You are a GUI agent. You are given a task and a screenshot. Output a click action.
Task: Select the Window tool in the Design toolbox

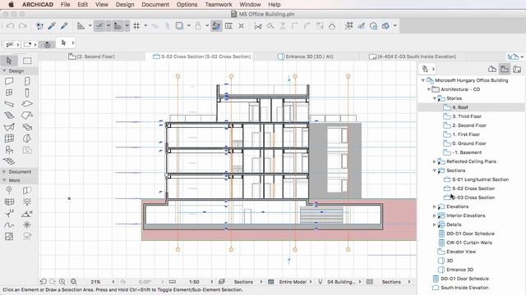9,93
